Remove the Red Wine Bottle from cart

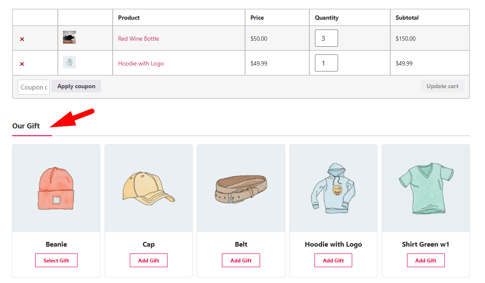[x=21, y=39]
